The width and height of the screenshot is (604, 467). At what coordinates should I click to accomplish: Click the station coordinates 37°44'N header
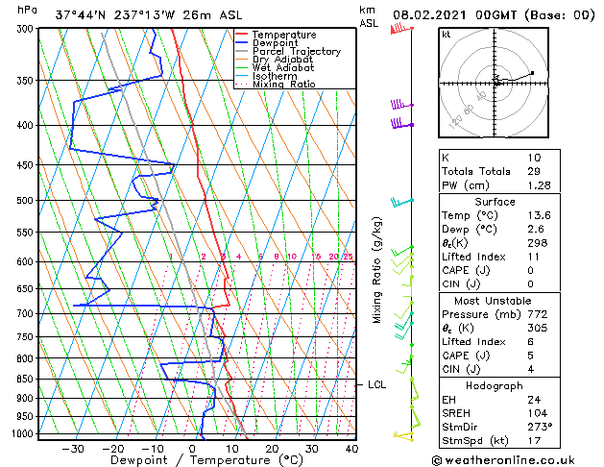pos(81,15)
